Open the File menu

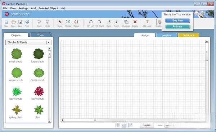click(x=5, y=8)
